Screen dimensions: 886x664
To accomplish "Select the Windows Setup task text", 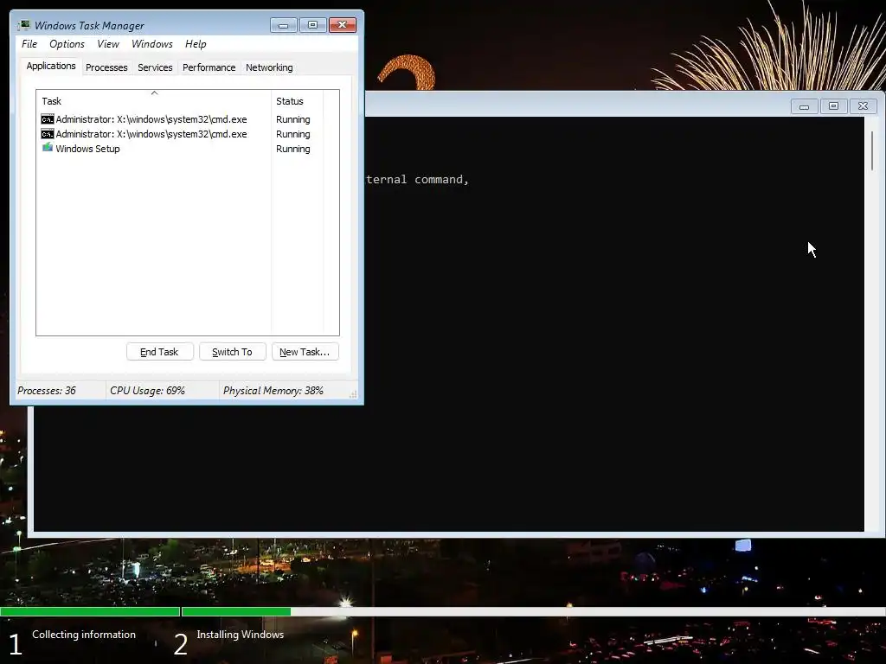I will coord(87,149).
